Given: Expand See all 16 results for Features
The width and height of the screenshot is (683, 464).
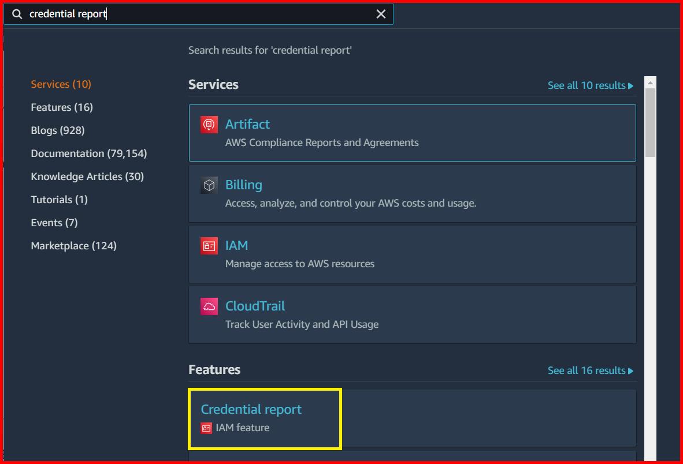Looking at the screenshot, I should 590,371.
